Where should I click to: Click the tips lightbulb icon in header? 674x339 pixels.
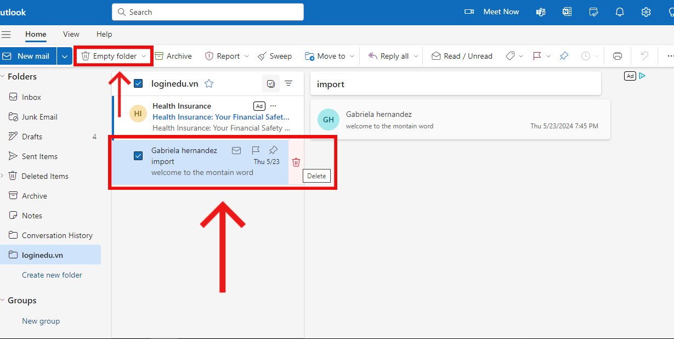pos(670,12)
